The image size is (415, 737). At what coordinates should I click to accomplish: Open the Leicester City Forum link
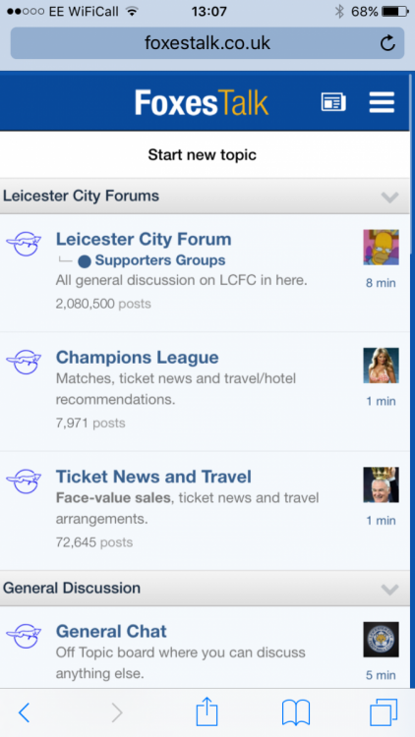tap(144, 239)
